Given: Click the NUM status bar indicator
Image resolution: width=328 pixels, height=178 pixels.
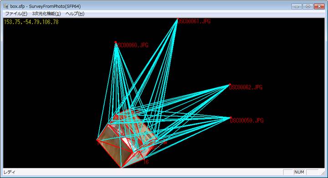Looking at the screenshot, I should click(299, 172).
